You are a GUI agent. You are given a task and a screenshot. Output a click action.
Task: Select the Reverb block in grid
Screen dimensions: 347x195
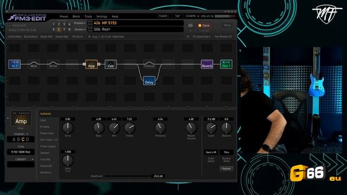click(207, 64)
